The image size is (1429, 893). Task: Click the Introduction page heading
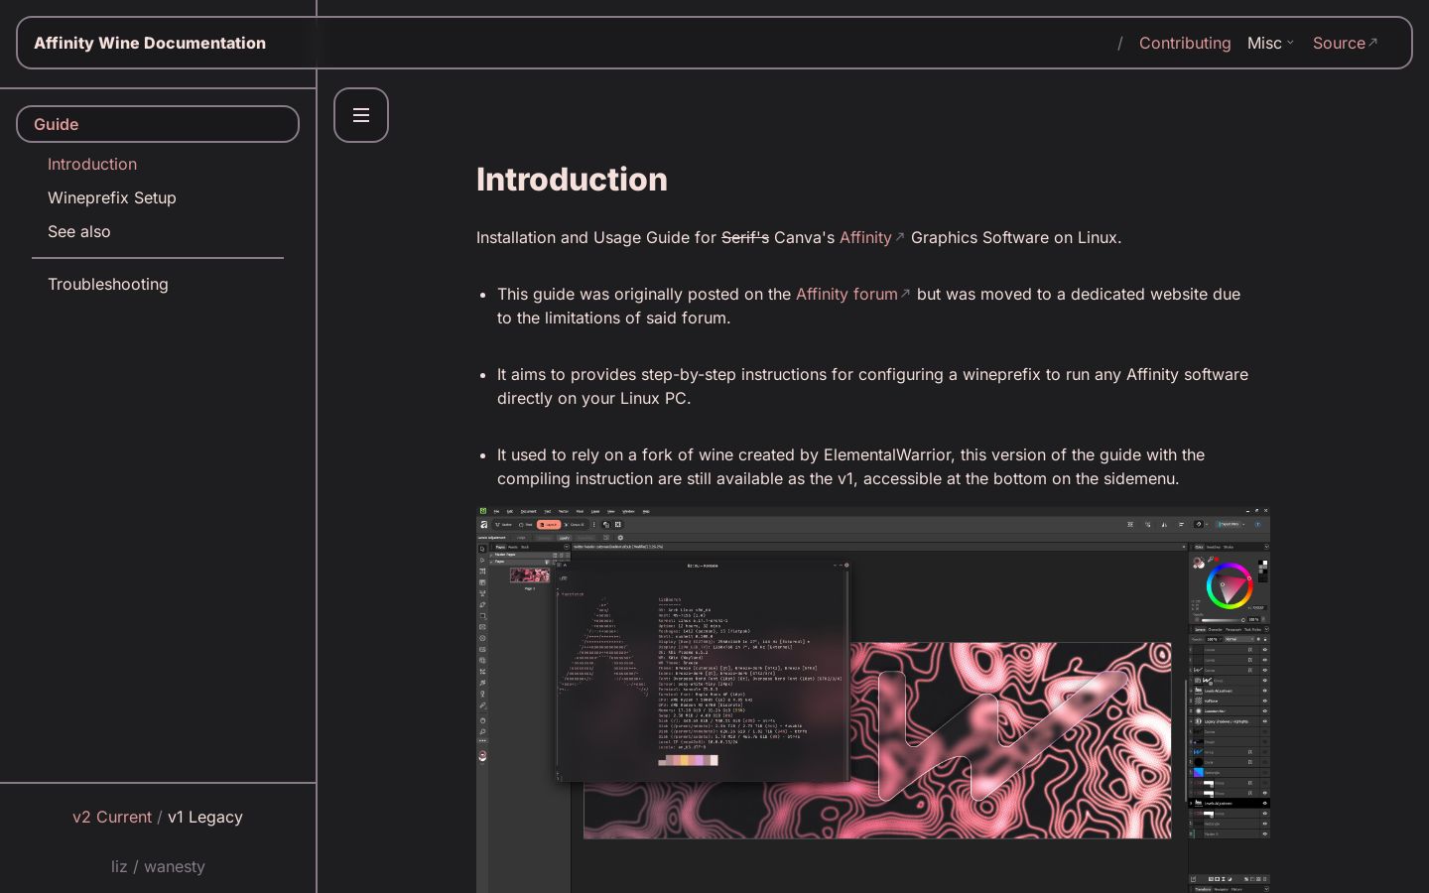click(x=572, y=180)
